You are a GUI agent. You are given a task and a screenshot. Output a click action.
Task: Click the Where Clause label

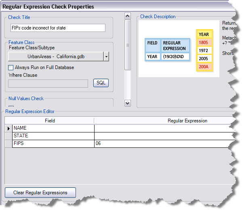coord(23,75)
